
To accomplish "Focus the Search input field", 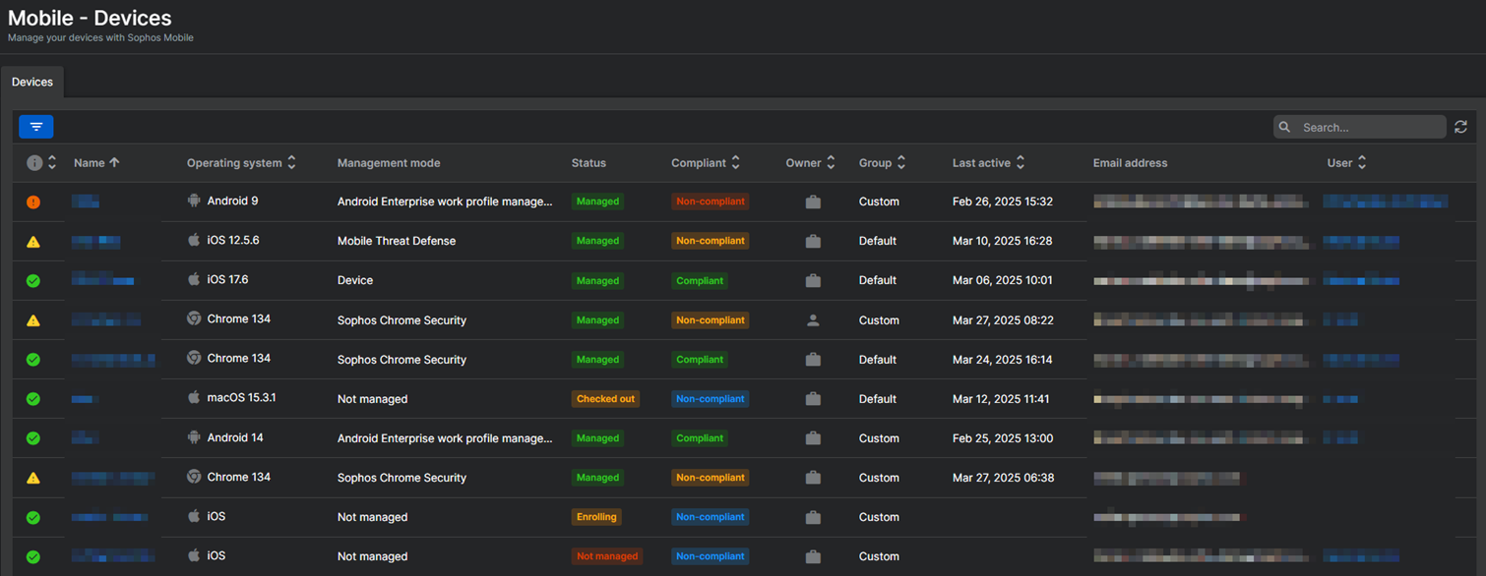I will click(x=1370, y=127).
